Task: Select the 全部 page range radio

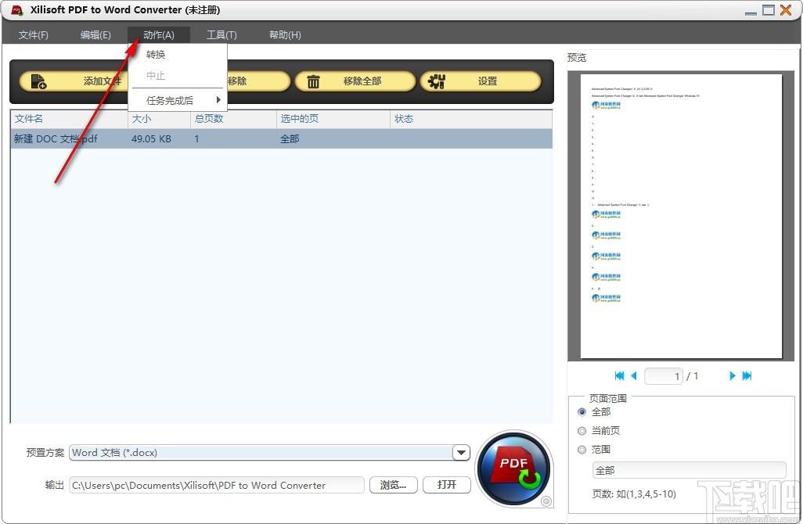Action: tap(582, 412)
